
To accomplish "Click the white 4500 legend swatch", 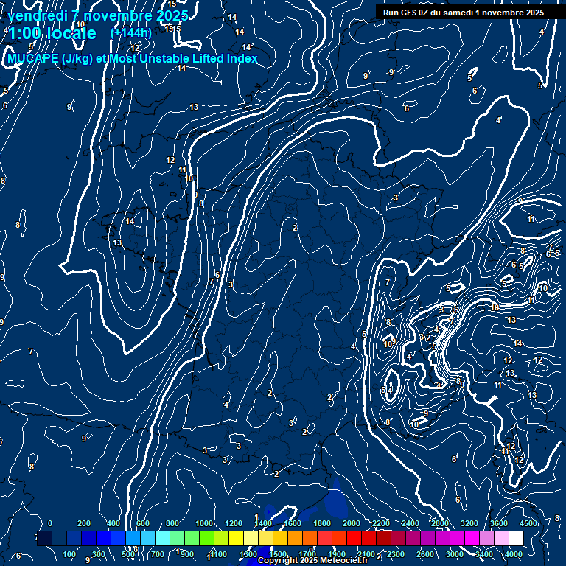I will click(517, 539).
